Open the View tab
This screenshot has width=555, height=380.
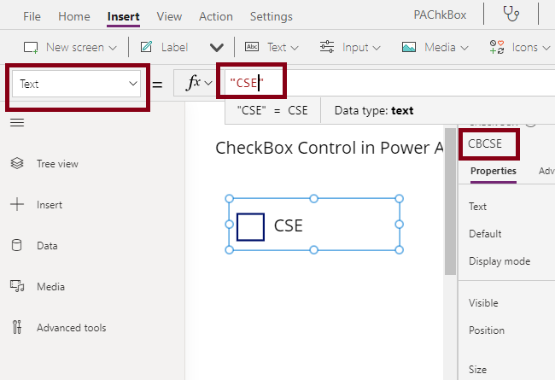(x=169, y=16)
